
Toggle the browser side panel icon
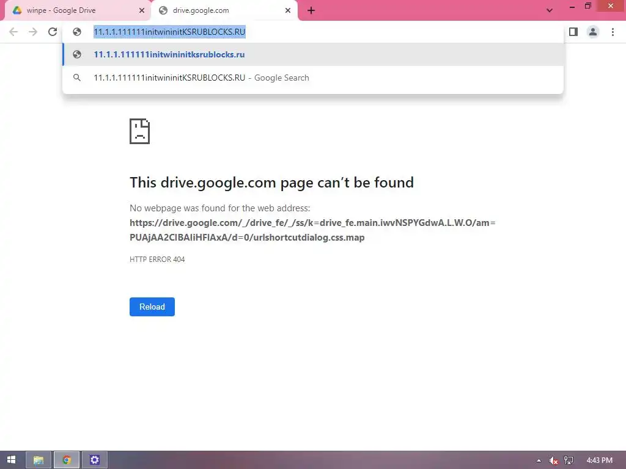[573, 32]
